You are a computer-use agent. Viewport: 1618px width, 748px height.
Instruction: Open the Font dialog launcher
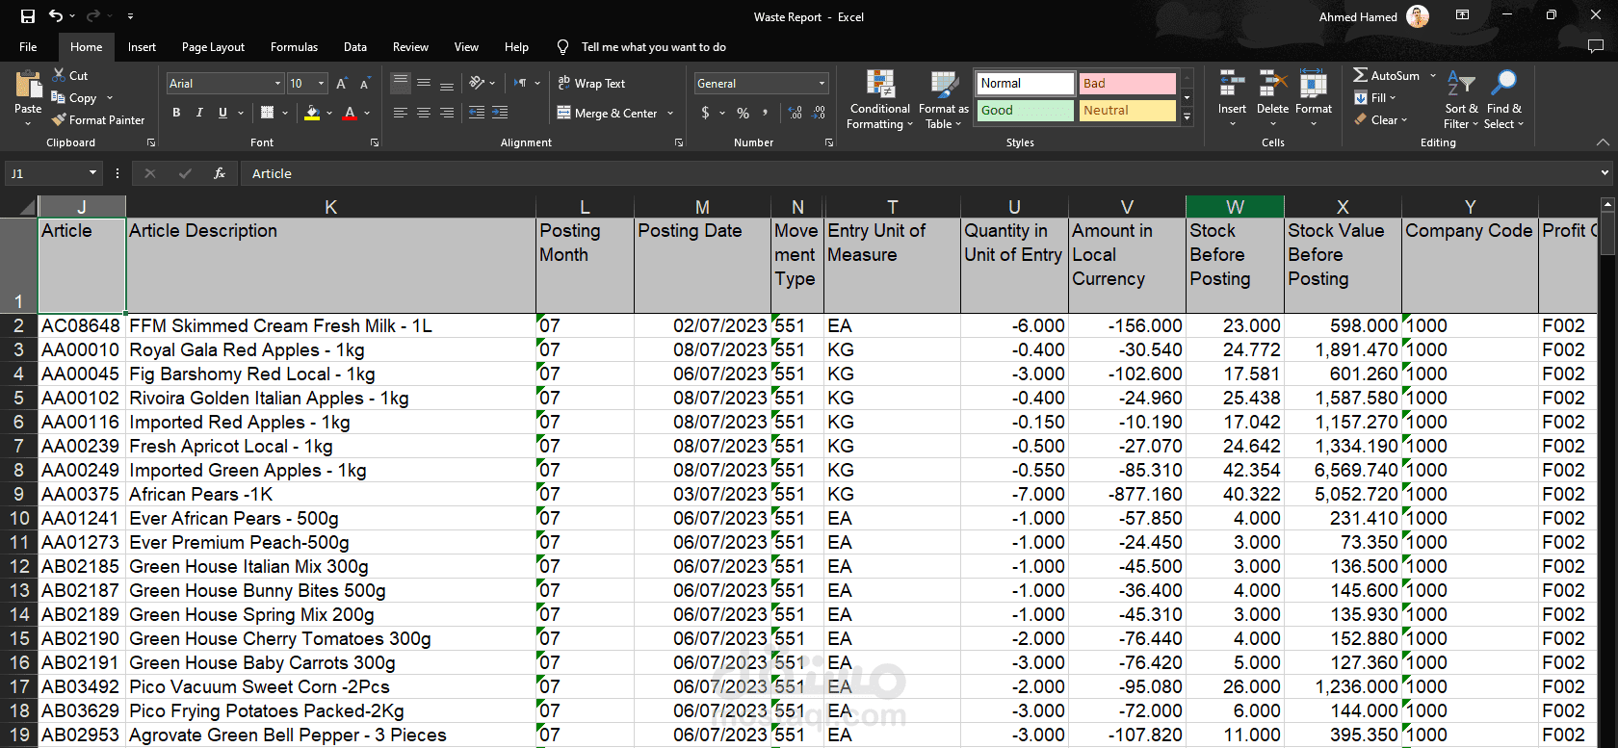[374, 142]
